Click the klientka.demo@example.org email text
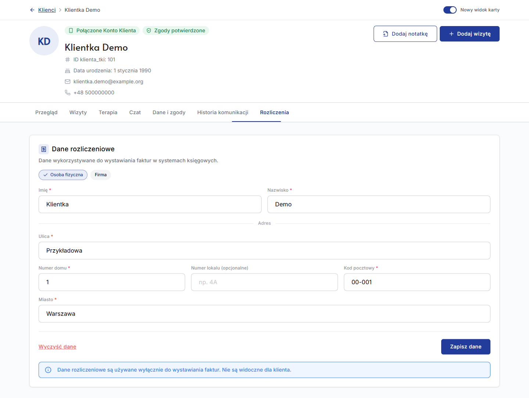The image size is (529, 398). click(108, 82)
